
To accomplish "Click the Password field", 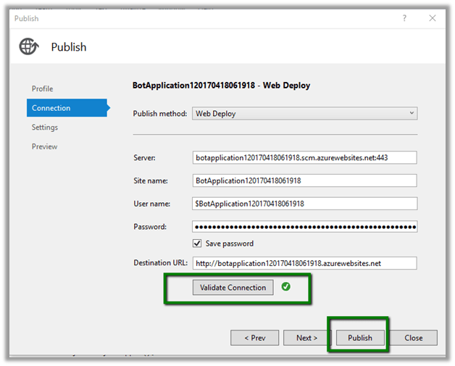I will tap(304, 227).
